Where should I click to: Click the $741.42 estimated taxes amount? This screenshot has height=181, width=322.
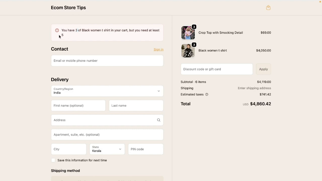click(x=265, y=95)
